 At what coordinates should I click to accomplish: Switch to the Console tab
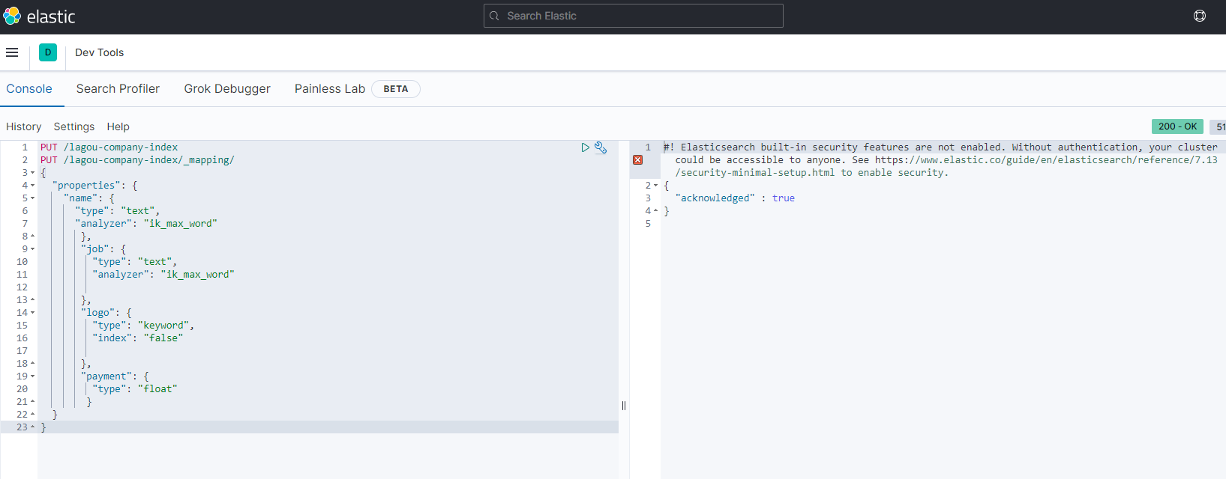29,88
